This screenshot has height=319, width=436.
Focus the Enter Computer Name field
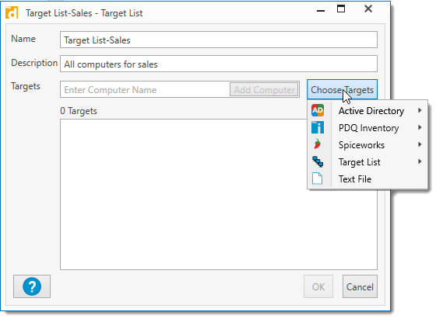pos(145,89)
